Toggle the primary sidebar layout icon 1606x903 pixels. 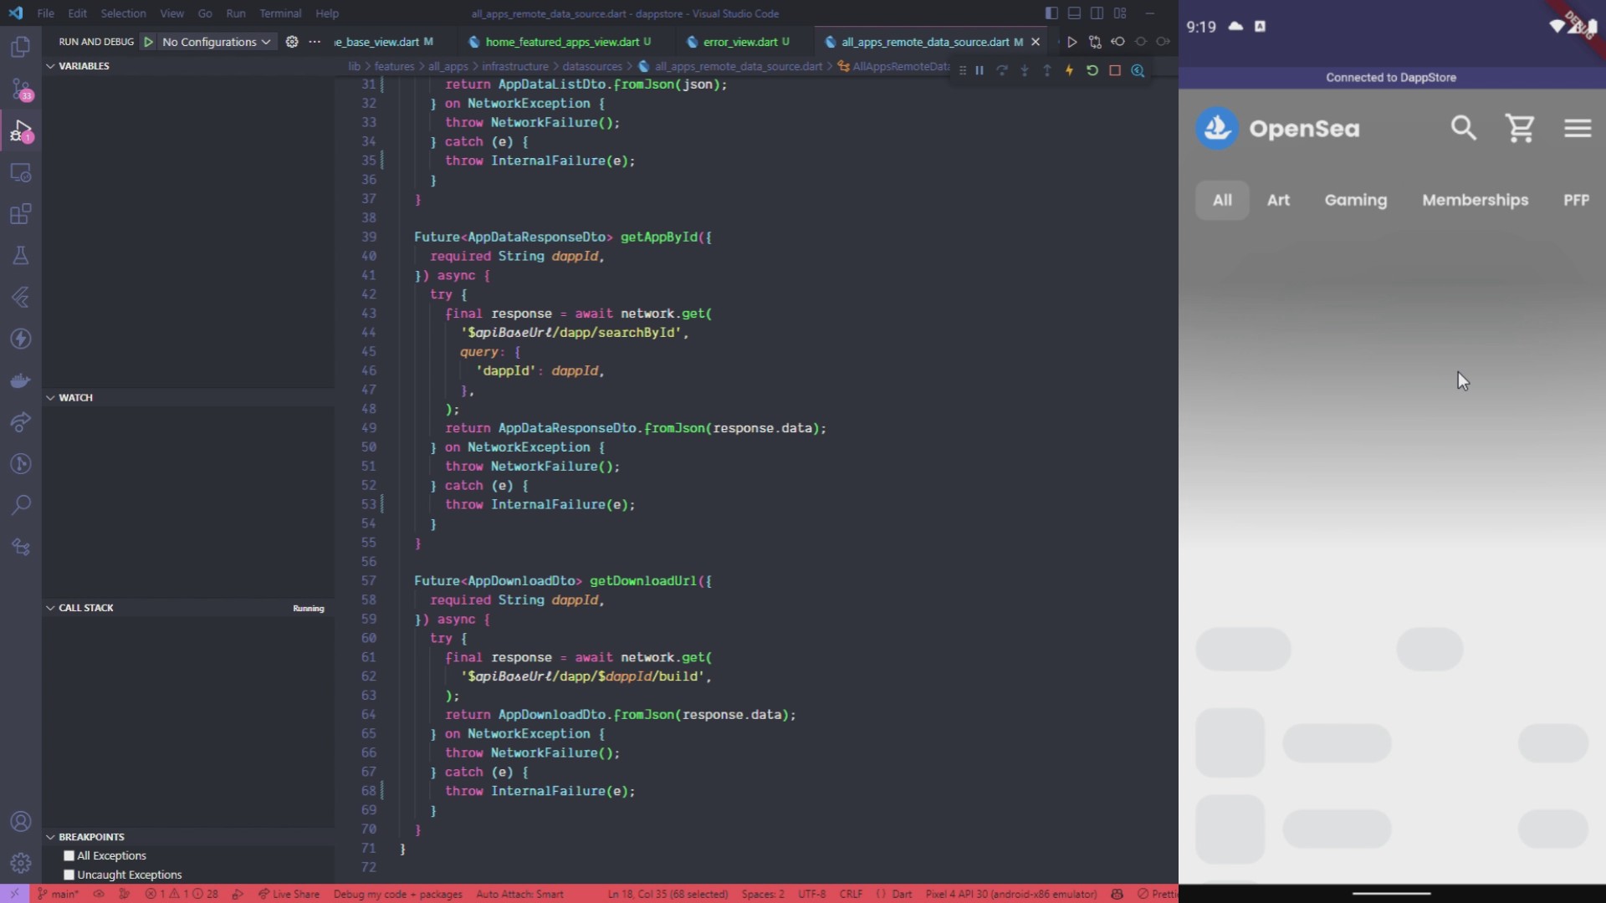[1051, 13]
